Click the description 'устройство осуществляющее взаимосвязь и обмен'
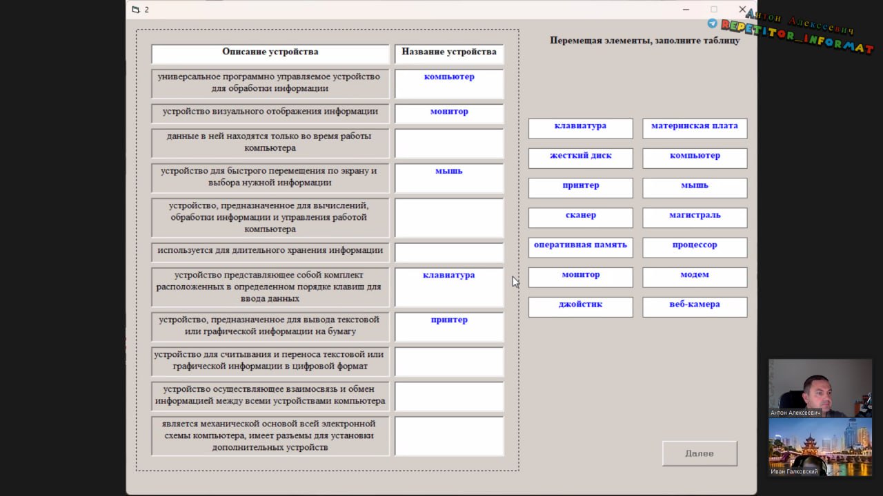Screen dimensions: 883x496 (x=270, y=396)
